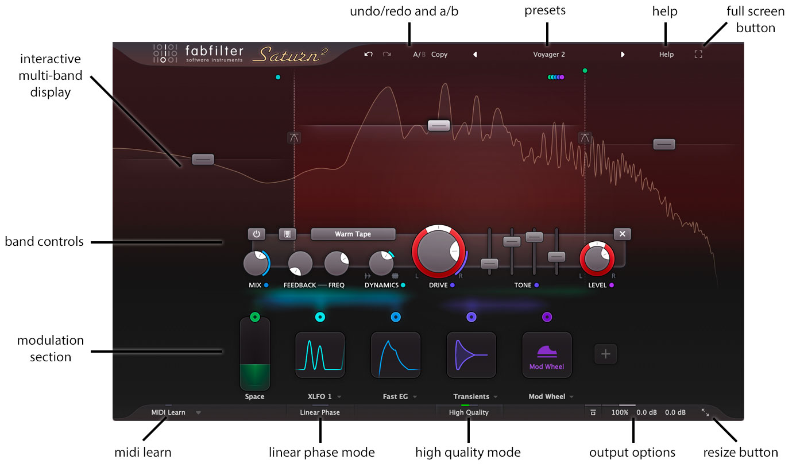804x471 pixels.
Task: Expand the XLFO 1 dropdown arrow
Action: coord(339,397)
